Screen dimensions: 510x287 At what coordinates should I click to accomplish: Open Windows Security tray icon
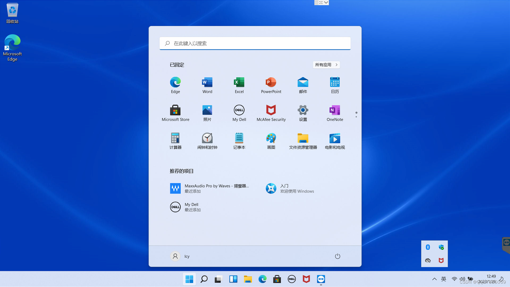[441, 247]
